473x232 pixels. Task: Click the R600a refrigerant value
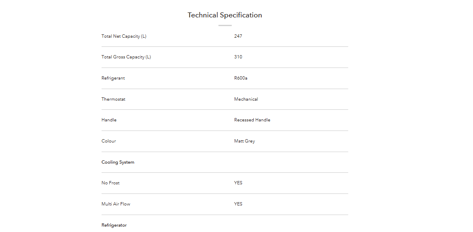241,78
